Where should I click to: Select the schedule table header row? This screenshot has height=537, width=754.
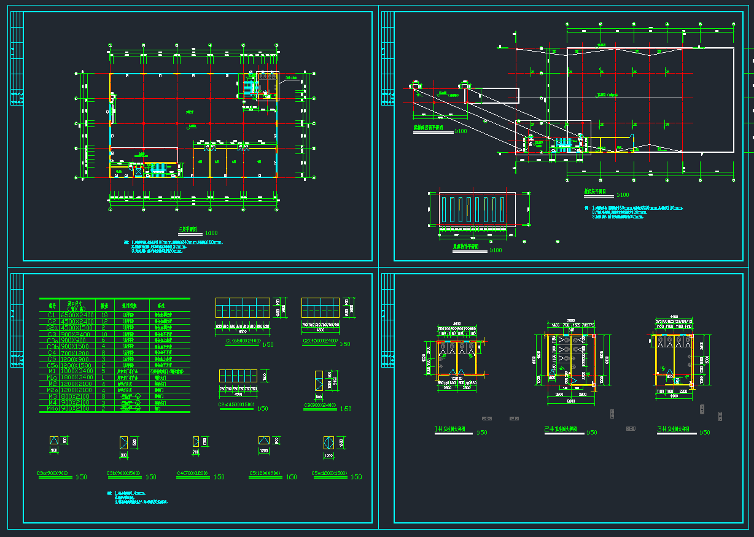pyautogui.click(x=114, y=304)
